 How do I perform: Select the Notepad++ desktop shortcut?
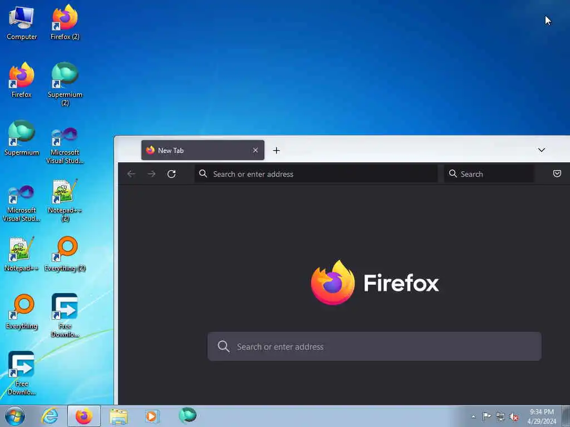(x=22, y=254)
